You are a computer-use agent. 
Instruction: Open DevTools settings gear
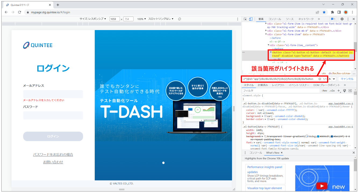342,19
